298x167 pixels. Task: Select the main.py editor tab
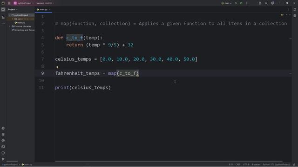coord(43,9)
